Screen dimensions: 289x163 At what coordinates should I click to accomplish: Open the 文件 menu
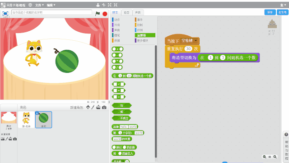39,5
